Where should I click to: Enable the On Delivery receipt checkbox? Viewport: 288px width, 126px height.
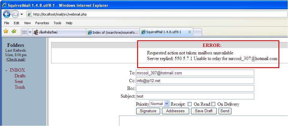213,104
